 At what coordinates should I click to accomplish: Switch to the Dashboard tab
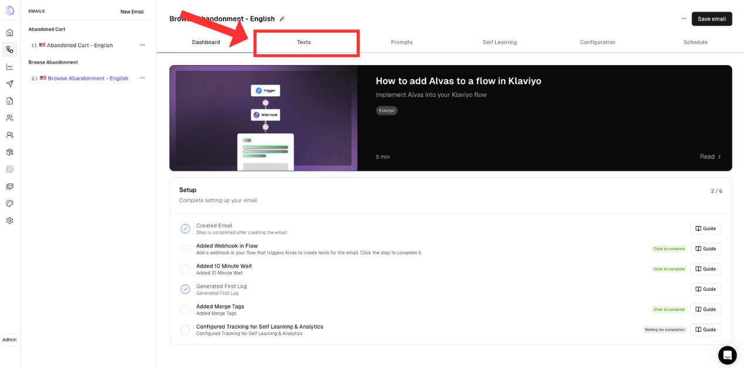[206, 42]
